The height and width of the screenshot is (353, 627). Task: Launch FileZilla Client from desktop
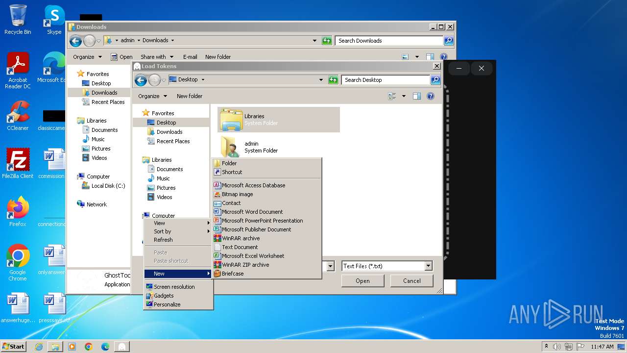pyautogui.click(x=18, y=163)
